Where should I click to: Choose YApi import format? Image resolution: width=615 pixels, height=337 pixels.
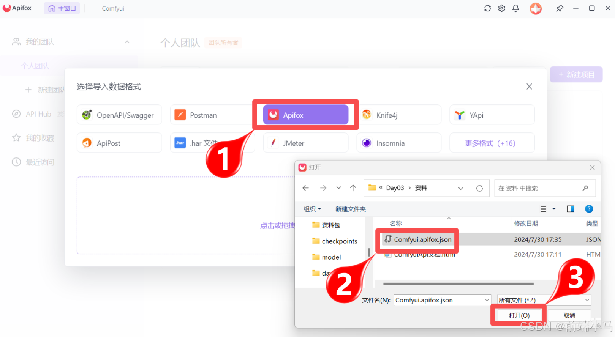click(x=492, y=115)
